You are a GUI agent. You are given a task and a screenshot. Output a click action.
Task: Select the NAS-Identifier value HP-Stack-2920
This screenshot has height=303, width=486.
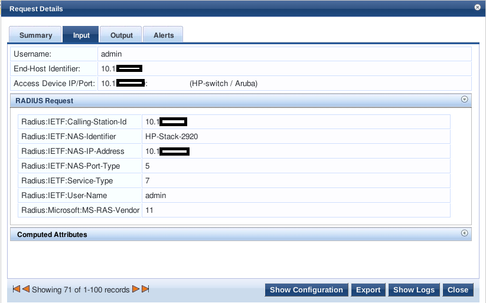coord(171,137)
